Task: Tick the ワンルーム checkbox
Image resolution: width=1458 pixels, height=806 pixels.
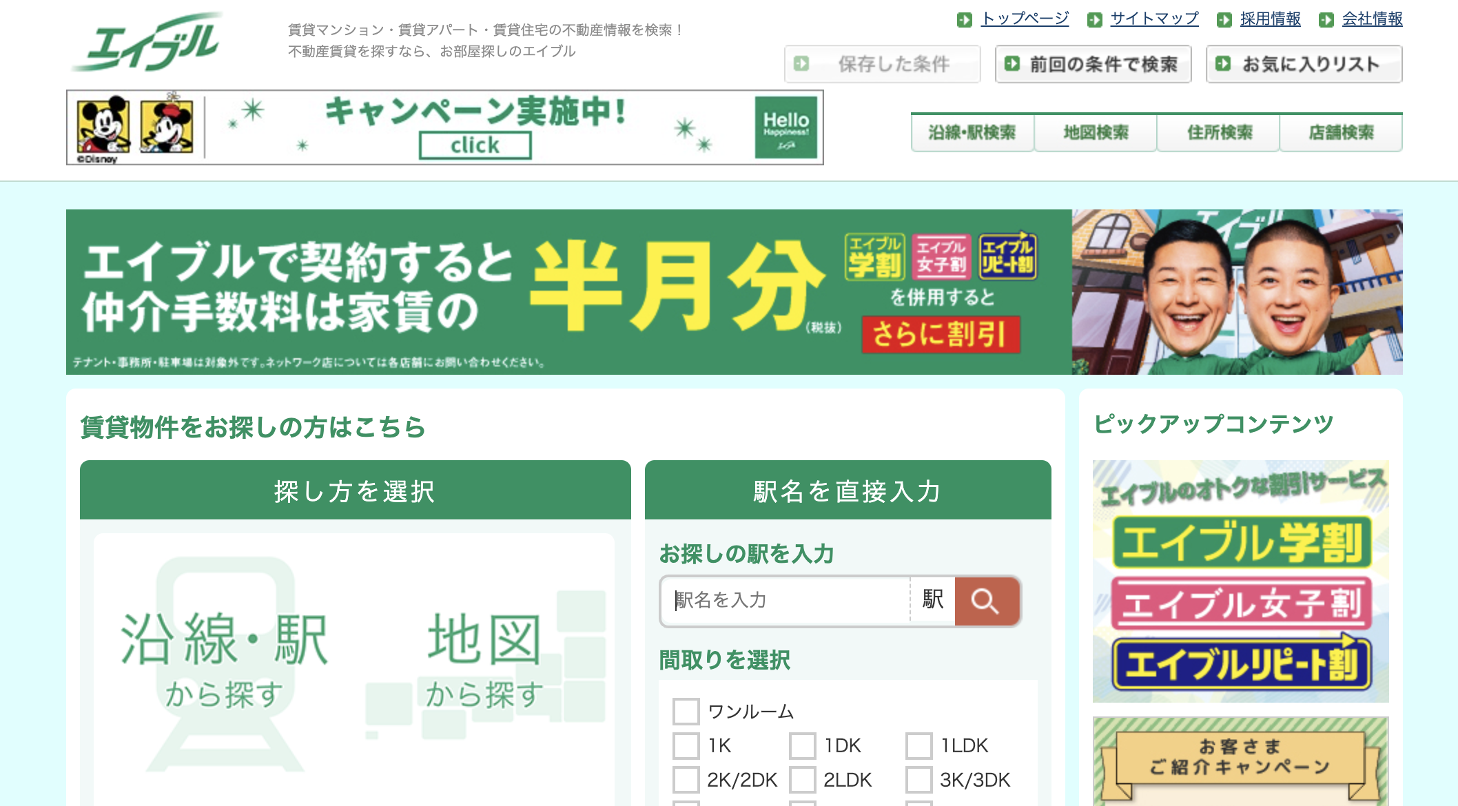Action: pyautogui.click(x=686, y=712)
